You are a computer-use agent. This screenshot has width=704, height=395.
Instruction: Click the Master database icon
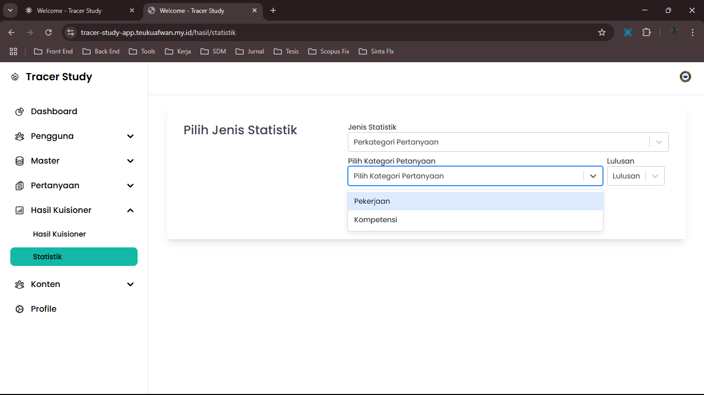point(20,161)
